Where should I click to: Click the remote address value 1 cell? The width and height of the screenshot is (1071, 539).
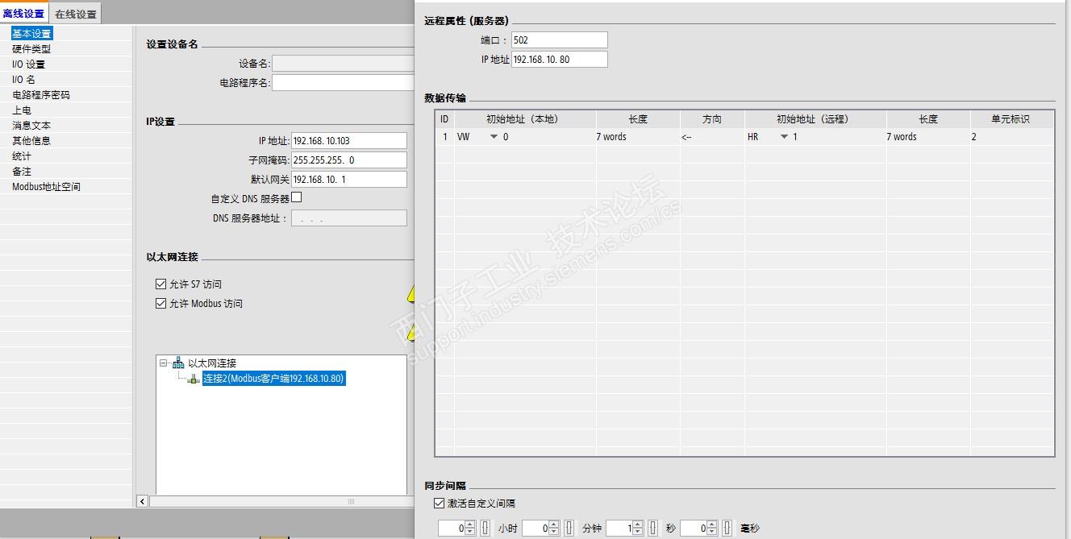click(838, 137)
